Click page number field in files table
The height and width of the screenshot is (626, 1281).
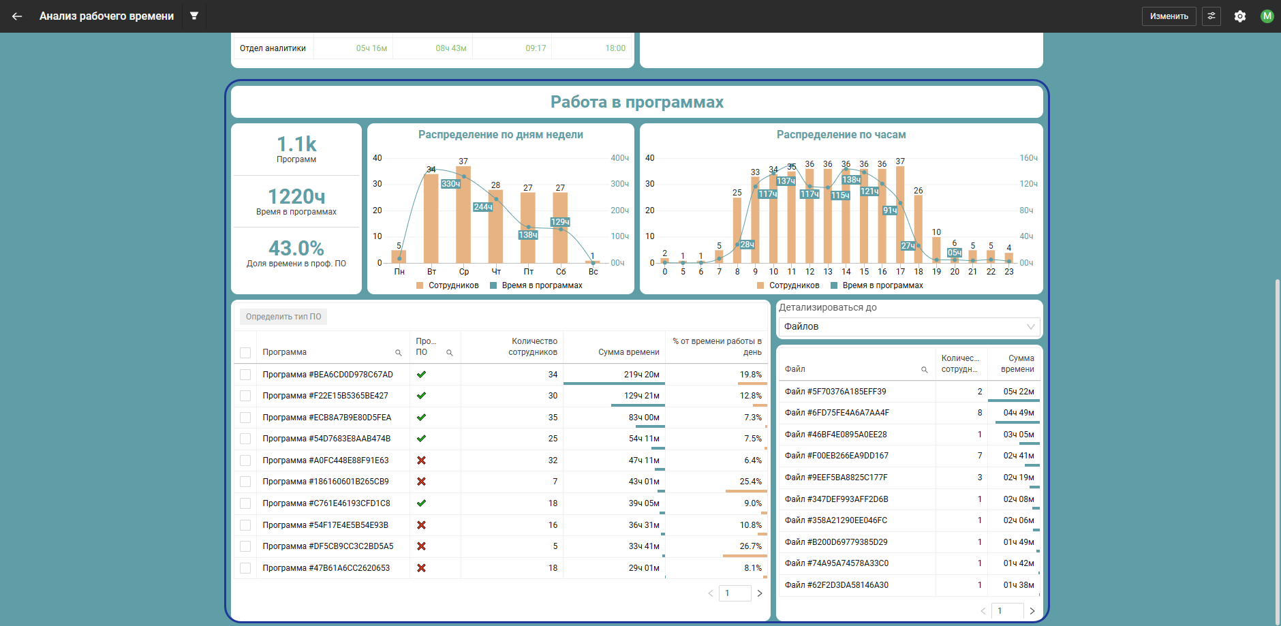pos(1008,611)
